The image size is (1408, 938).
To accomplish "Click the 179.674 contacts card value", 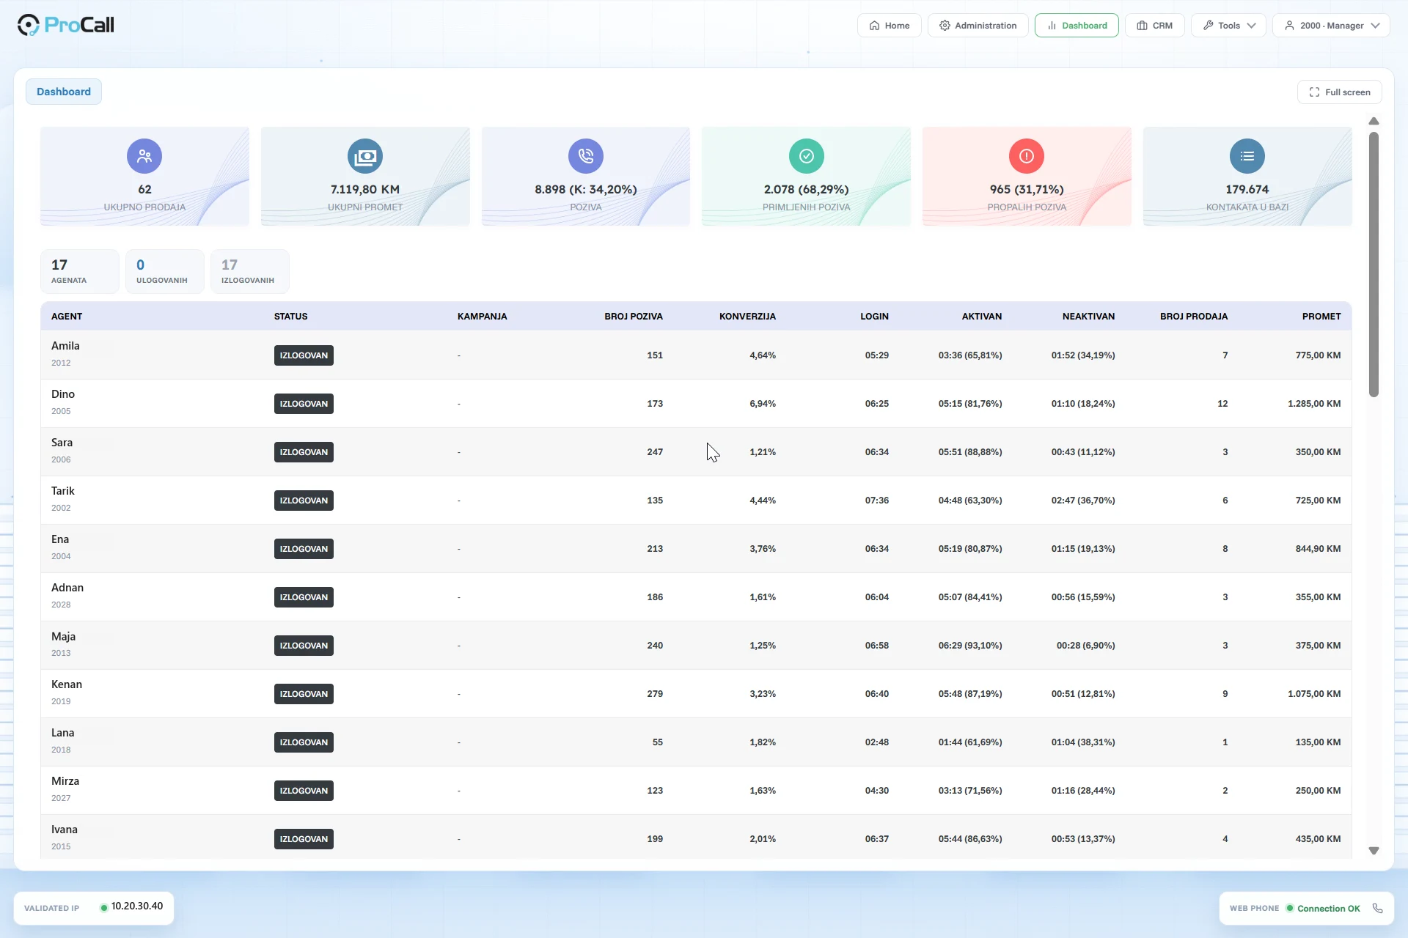I will [1247, 189].
